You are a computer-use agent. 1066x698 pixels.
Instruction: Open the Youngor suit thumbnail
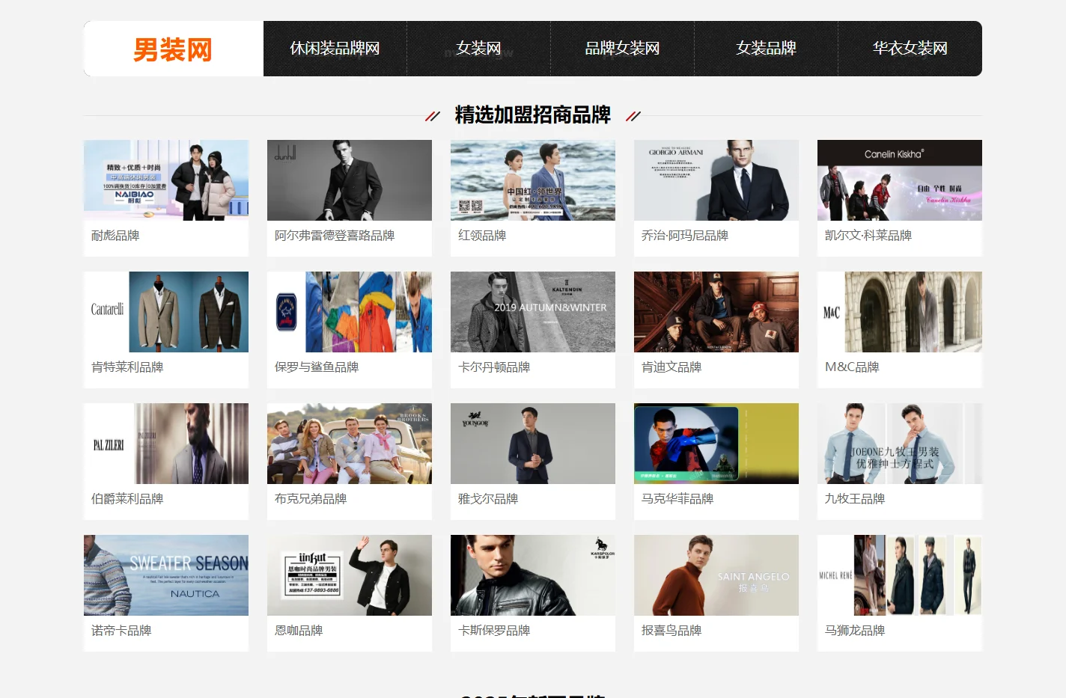[x=533, y=444]
